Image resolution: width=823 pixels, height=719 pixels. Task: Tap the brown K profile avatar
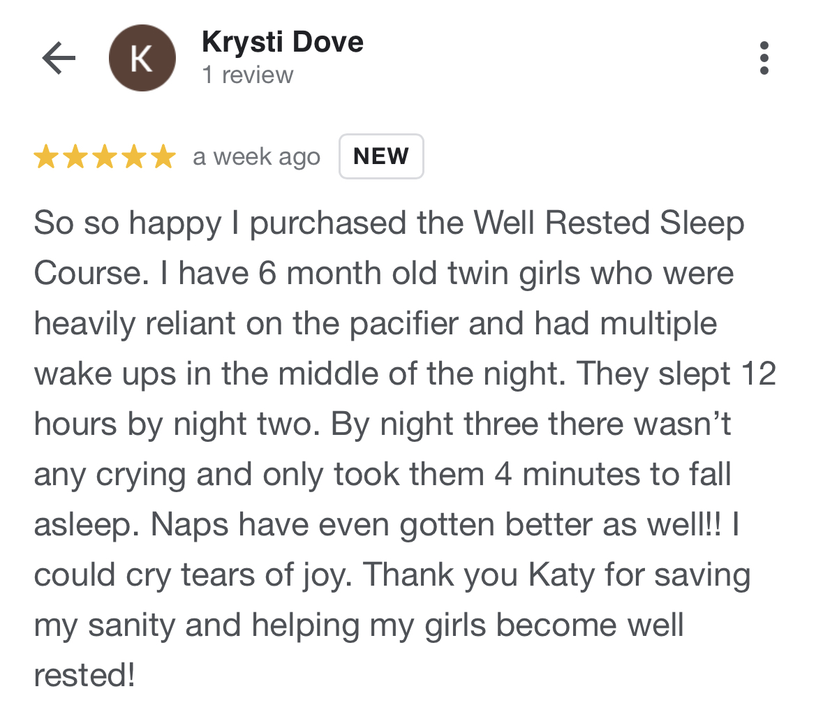142,58
